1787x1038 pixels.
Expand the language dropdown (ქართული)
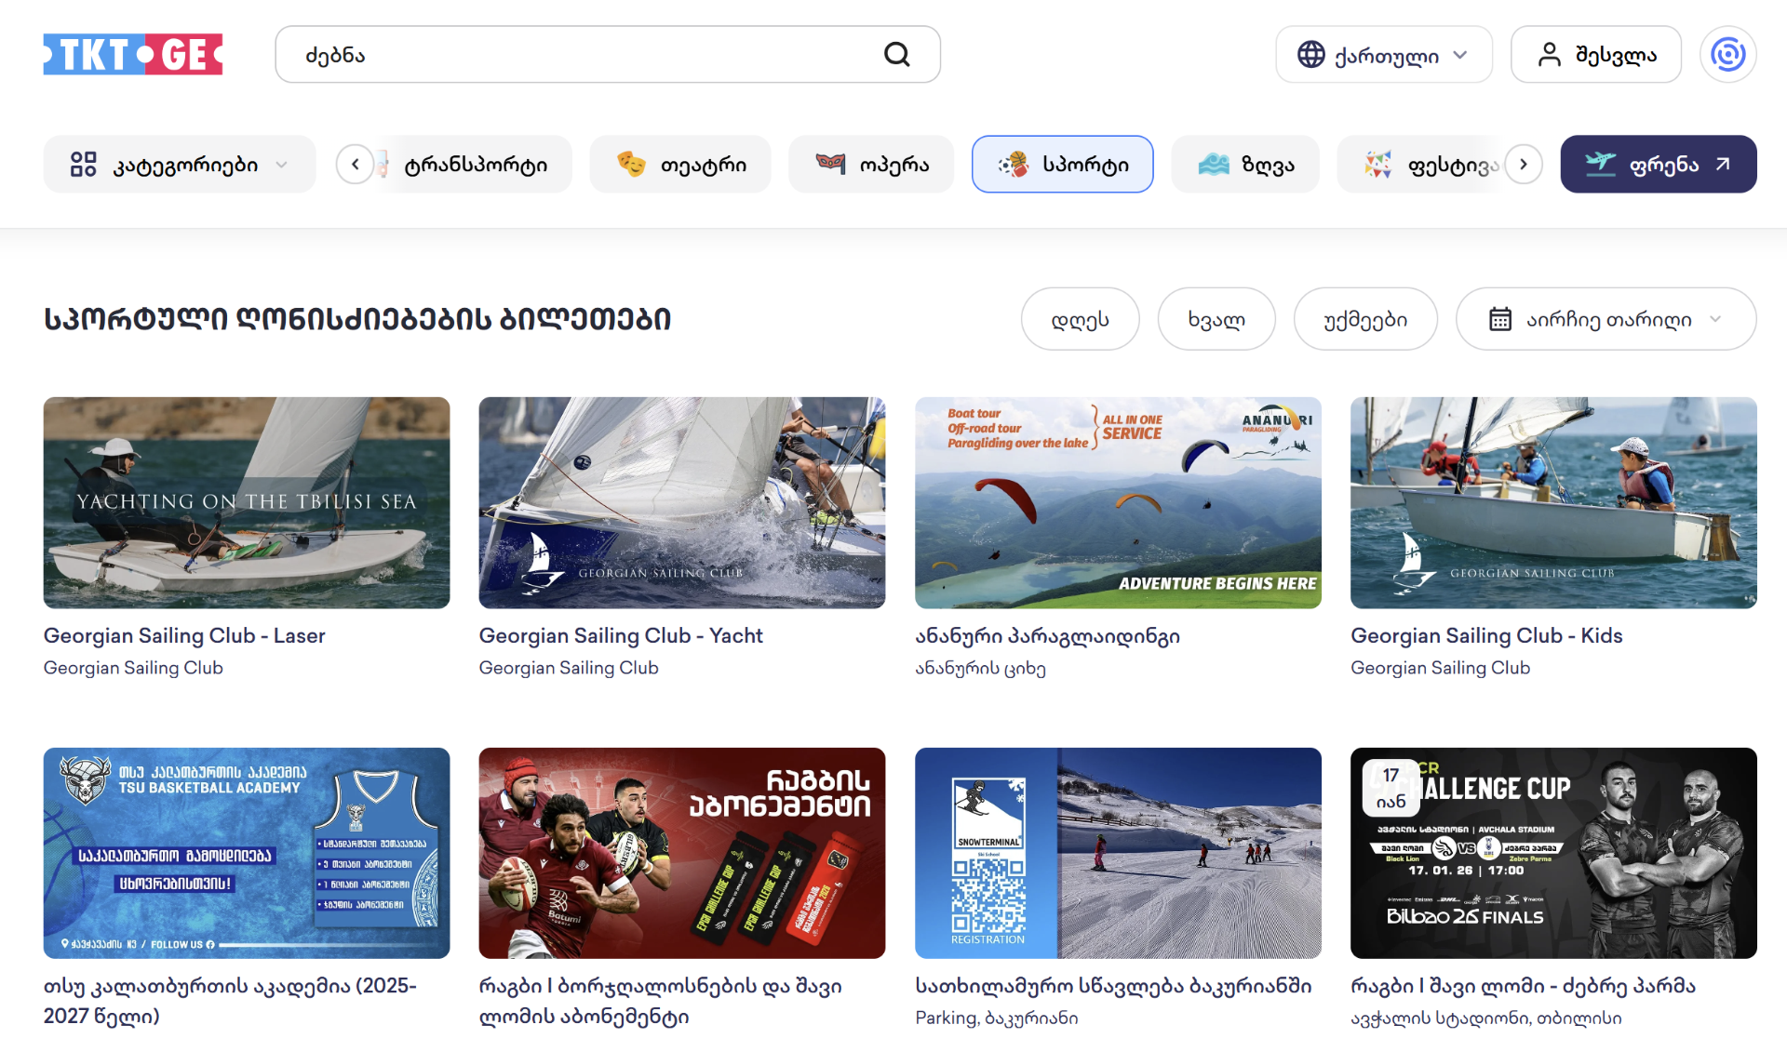1383,55
